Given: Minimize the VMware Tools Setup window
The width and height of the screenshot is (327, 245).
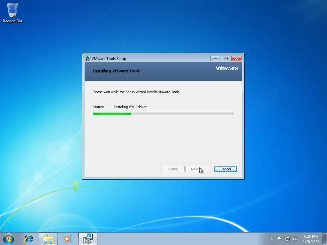Looking at the screenshot, I should point(215,59).
